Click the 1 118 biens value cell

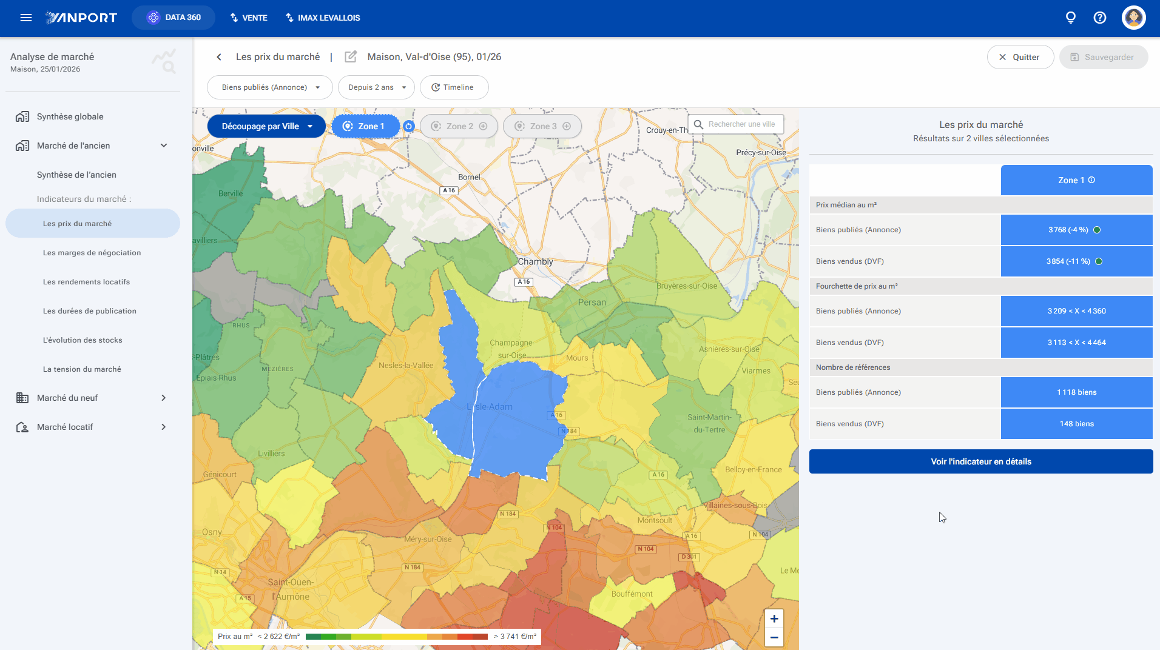[1076, 392]
